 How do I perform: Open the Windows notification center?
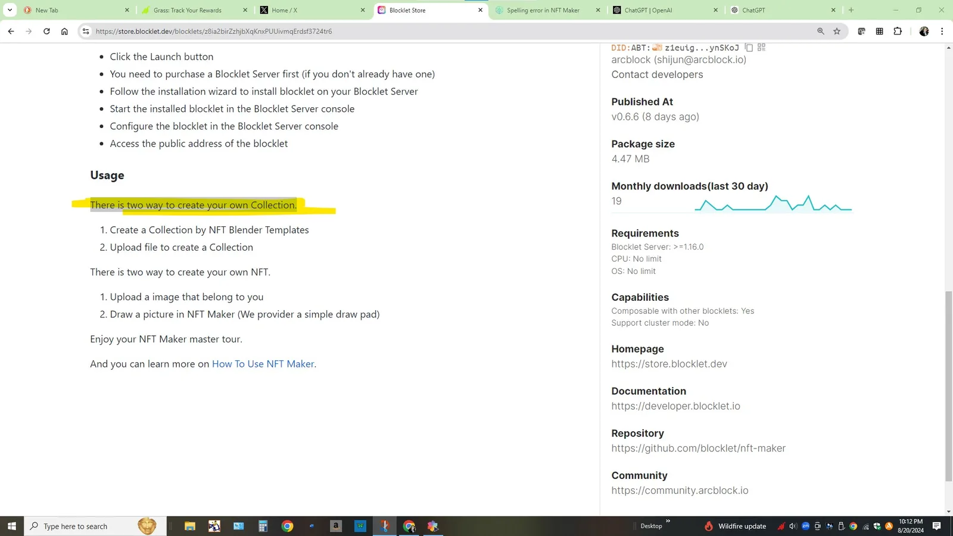tap(936, 526)
